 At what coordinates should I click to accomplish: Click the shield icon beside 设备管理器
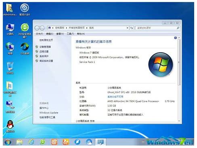point(37,47)
